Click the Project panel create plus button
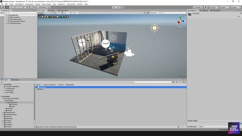Viewport: 242px width, 136px height. pyautogui.click(x=2, y=82)
